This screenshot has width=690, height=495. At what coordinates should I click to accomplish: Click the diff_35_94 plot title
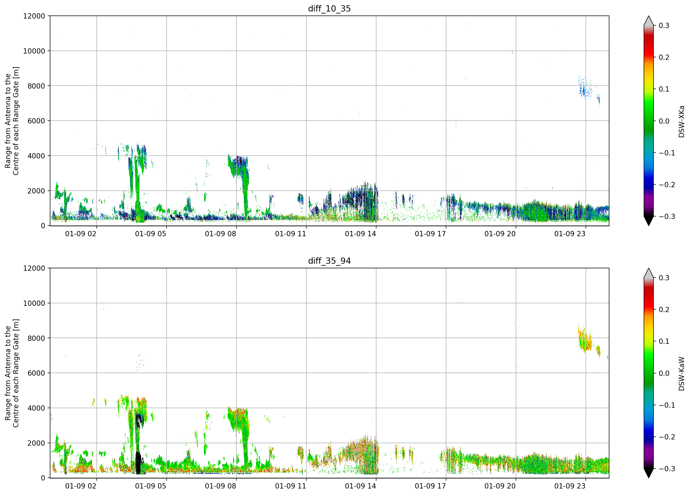click(x=329, y=261)
